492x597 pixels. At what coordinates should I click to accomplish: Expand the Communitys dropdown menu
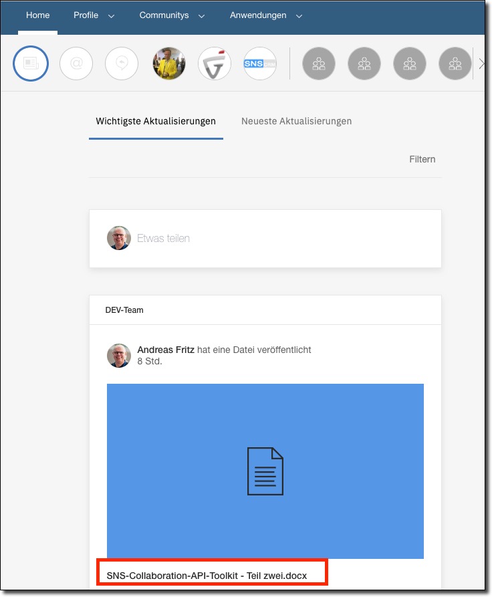[172, 15]
